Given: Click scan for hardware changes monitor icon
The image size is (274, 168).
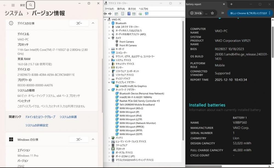Looking at the screenshot, I should (x=147, y=14).
